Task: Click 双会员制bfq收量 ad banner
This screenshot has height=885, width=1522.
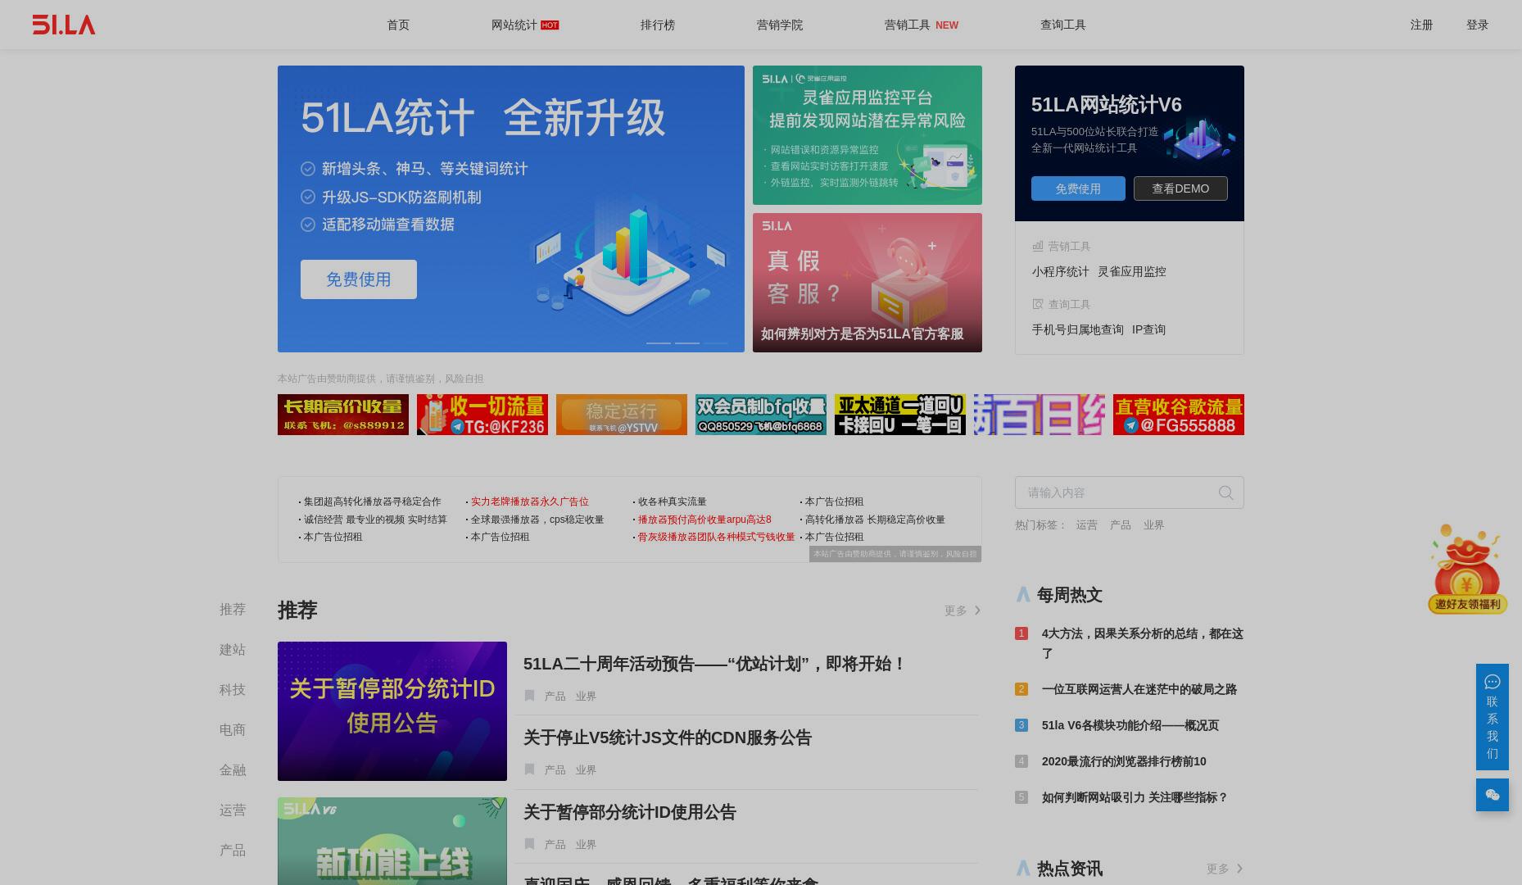Action: click(761, 415)
